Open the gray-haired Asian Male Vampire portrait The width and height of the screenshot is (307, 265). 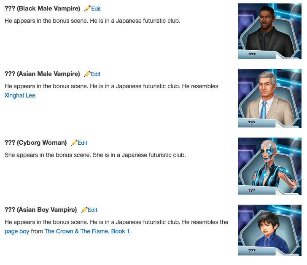click(x=270, y=98)
